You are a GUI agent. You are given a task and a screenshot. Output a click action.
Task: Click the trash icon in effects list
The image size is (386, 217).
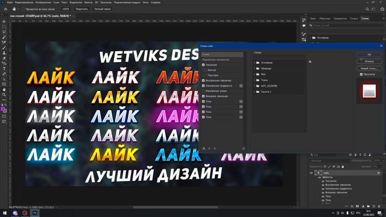(x=244, y=148)
